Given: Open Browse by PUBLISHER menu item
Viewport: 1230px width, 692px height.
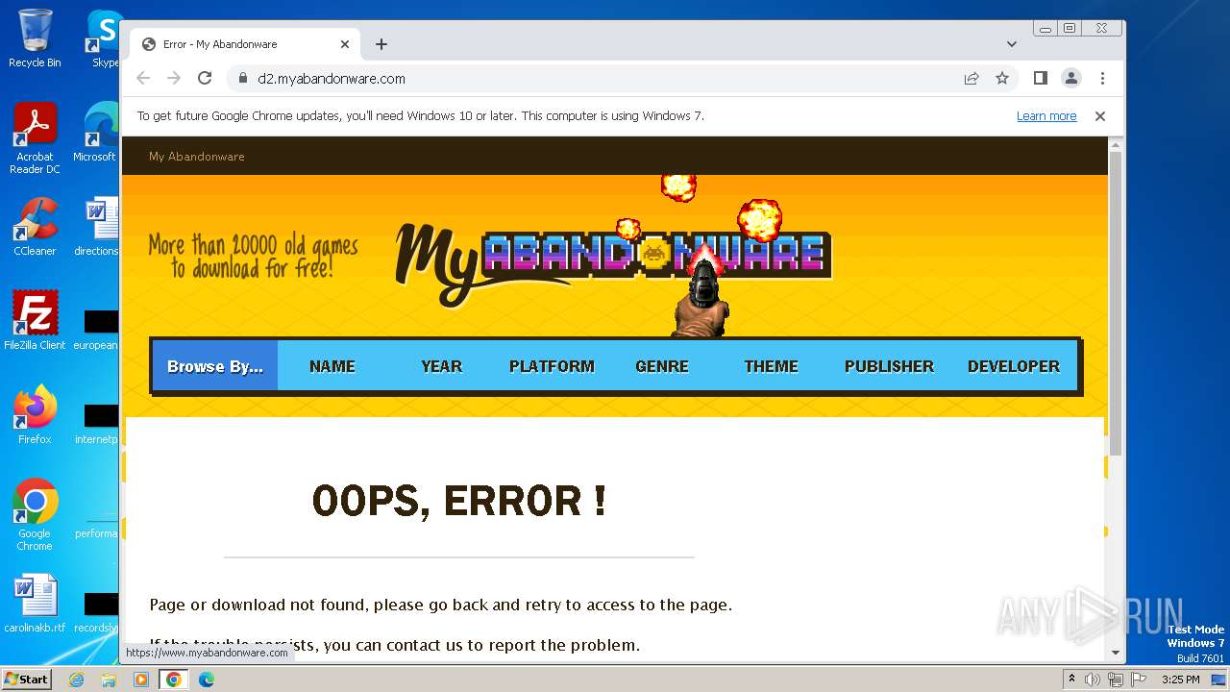Looking at the screenshot, I should point(889,366).
